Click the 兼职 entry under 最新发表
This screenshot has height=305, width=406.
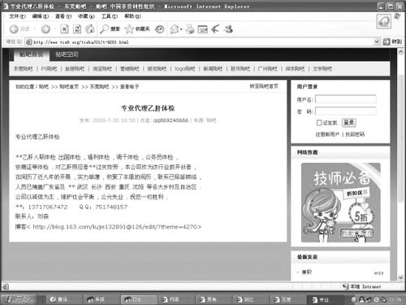(307, 272)
